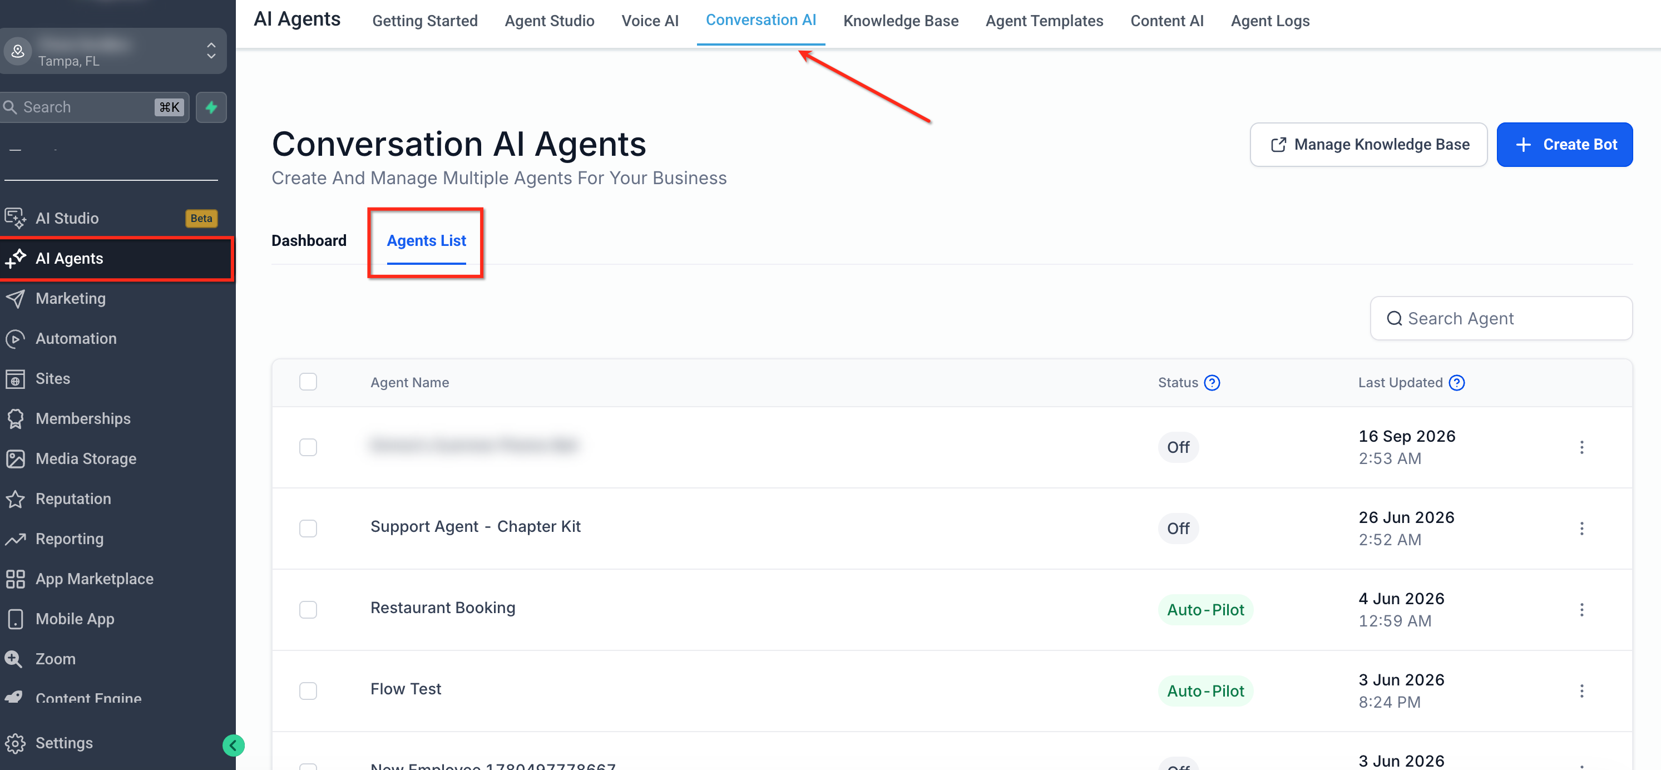Click the Beta badge next to AI Studio

pyautogui.click(x=201, y=218)
